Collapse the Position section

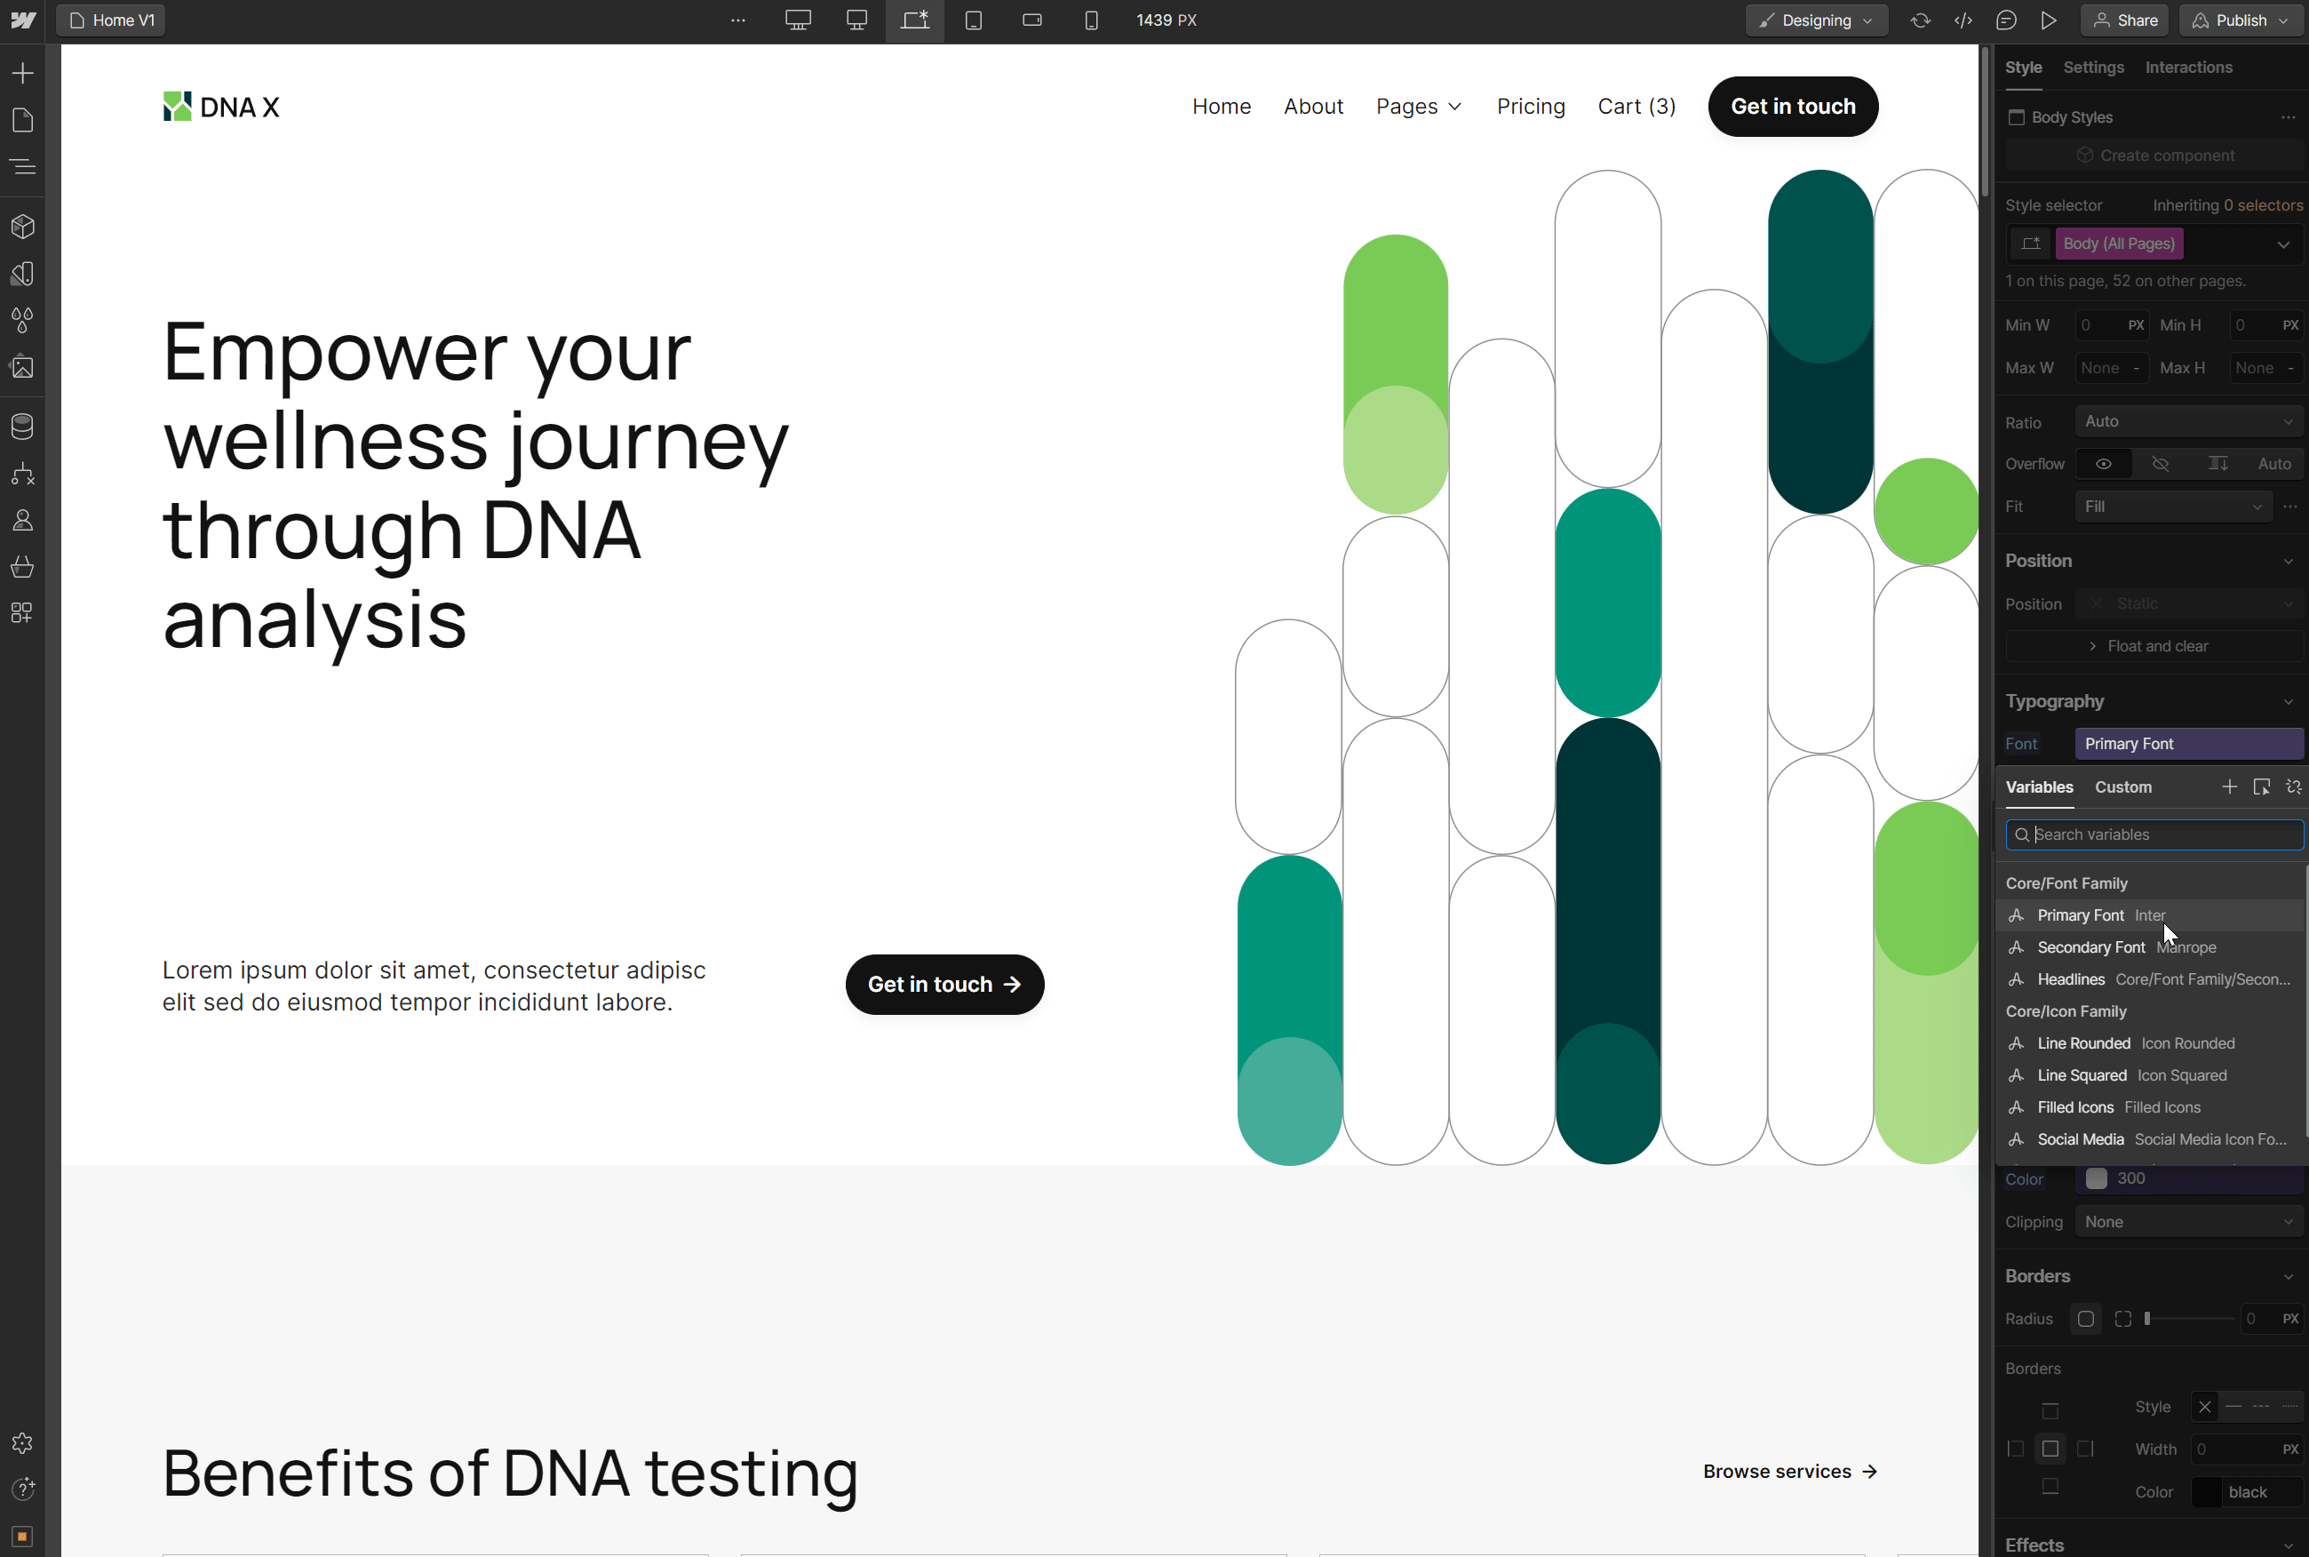tap(2289, 561)
